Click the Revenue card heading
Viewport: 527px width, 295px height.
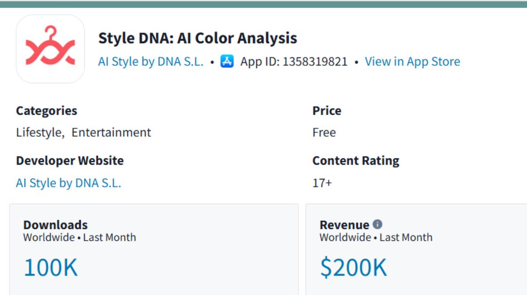pos(344,225)
